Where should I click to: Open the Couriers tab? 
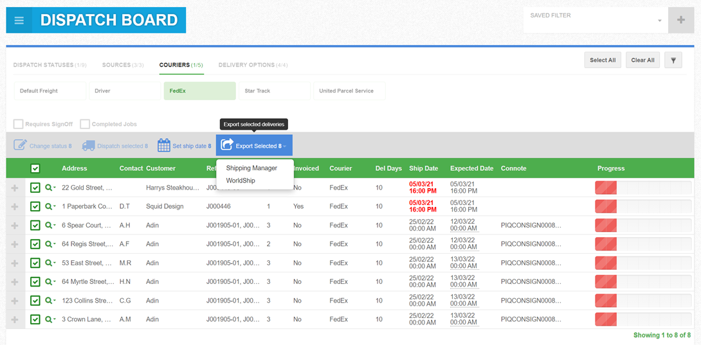pos(181,65)
